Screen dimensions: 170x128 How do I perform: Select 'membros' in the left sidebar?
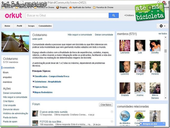7,82
